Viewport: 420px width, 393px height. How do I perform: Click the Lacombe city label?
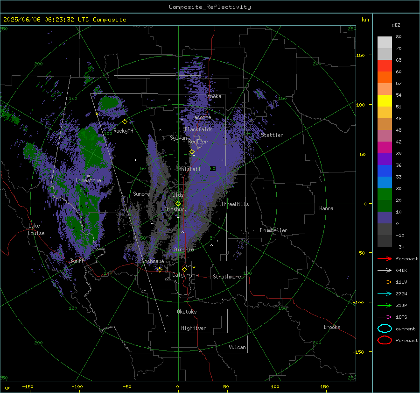click(201, 117)
